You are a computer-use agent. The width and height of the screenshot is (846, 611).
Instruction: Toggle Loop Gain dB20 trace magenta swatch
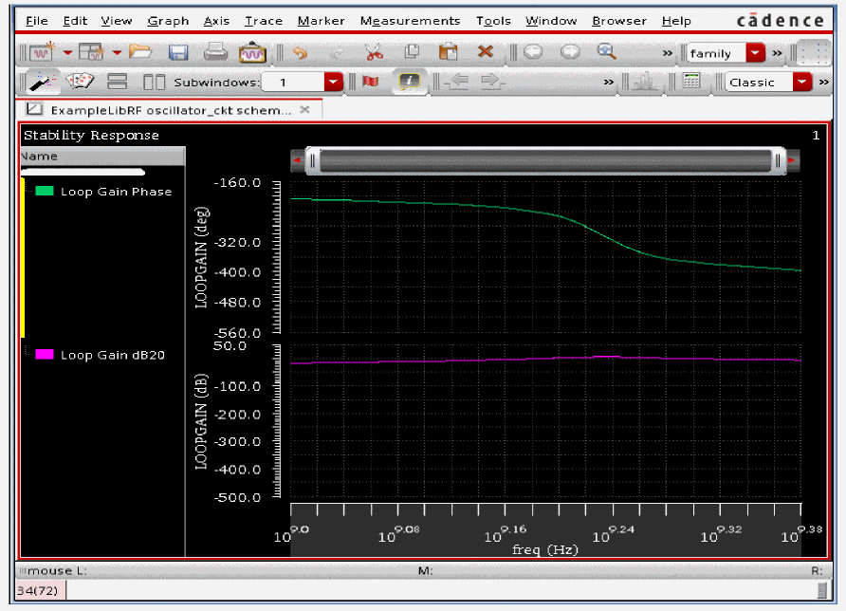tap(44, 355)
